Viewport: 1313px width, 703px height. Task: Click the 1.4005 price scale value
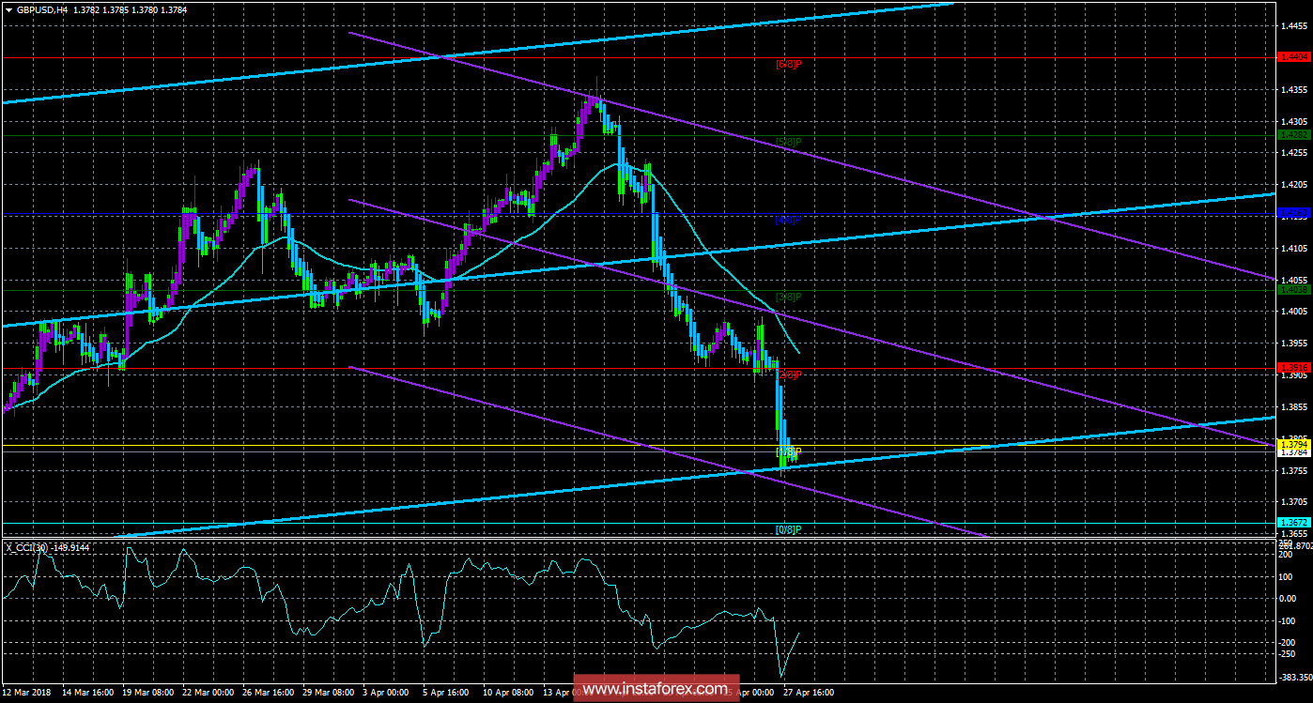[x=1294, y=312]
